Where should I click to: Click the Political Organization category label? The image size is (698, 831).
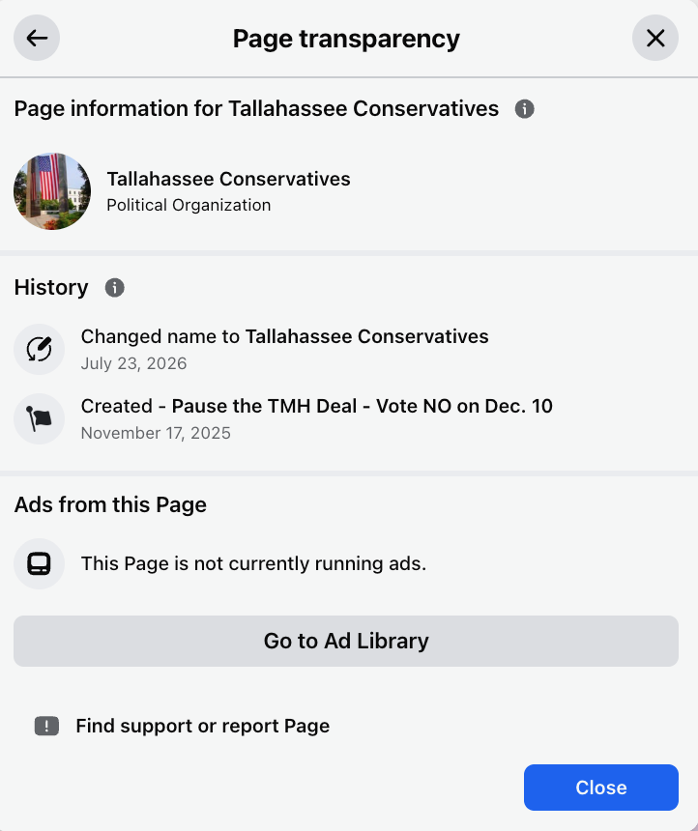[189, 205]
